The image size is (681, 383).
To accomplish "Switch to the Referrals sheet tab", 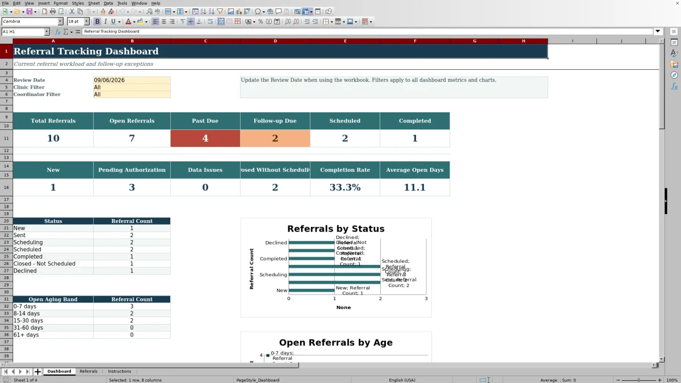I will (x=89, y=372).
